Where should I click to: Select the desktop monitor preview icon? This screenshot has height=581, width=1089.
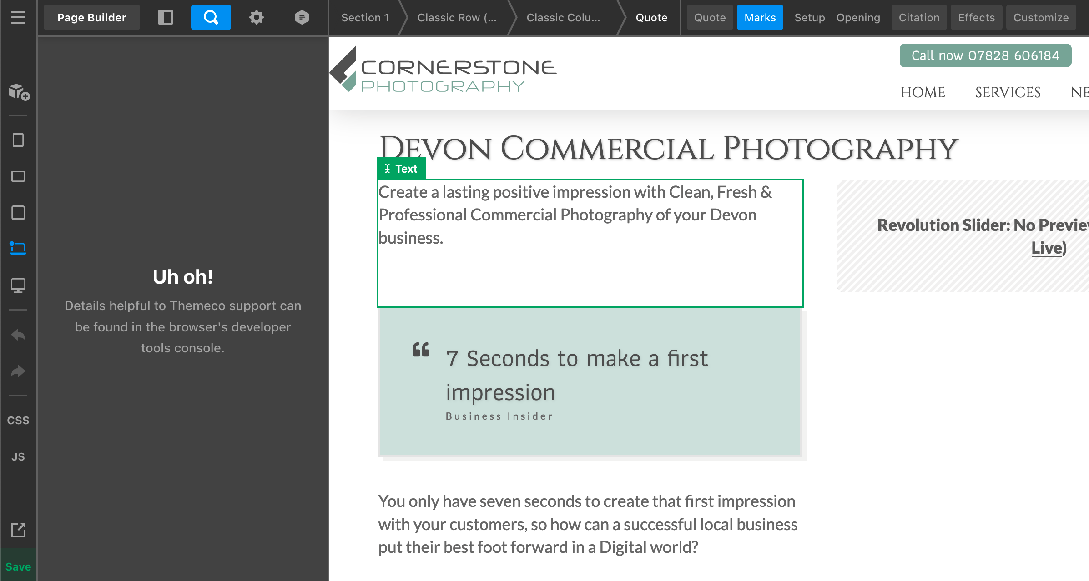[18, 285]
